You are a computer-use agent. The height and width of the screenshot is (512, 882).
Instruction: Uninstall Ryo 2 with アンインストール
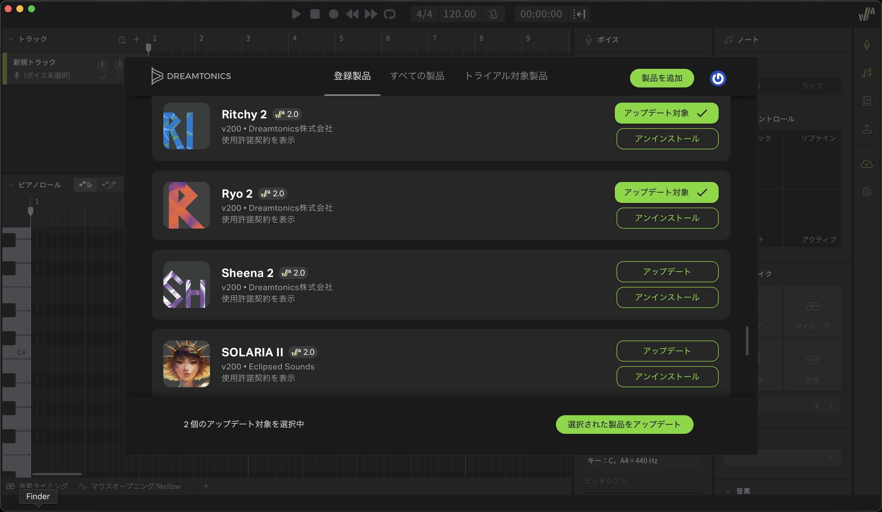667,218
